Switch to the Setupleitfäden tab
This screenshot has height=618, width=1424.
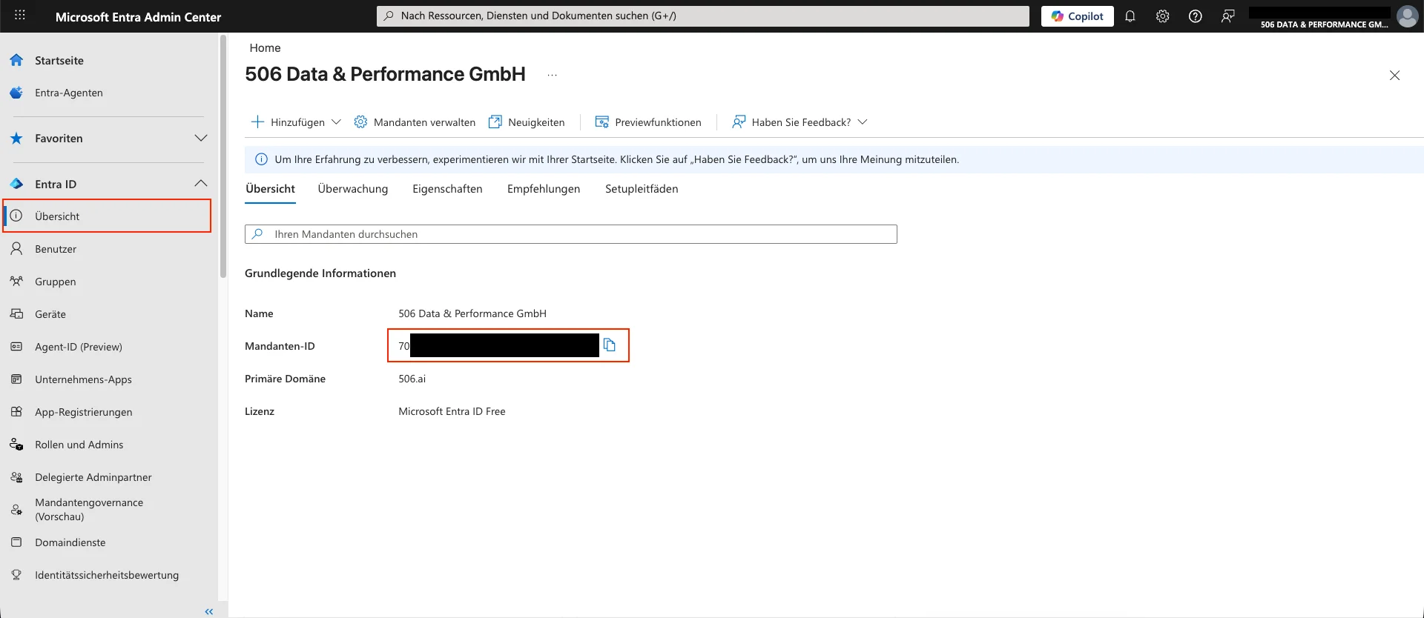[x=642, y=189]
